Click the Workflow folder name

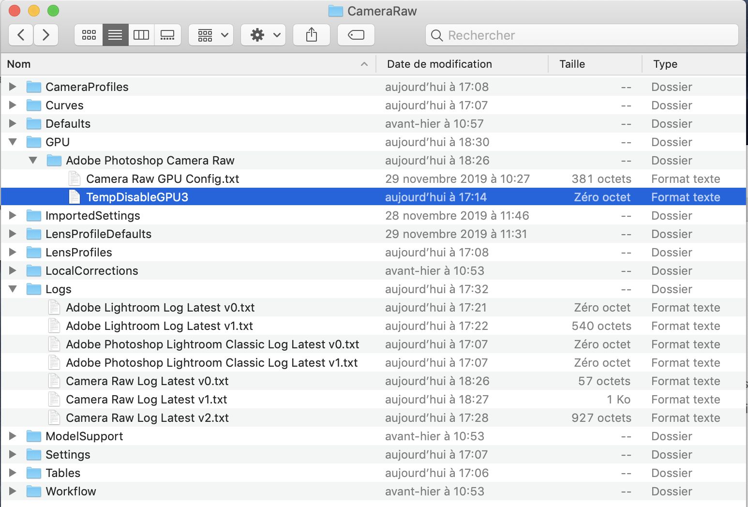click(x=71, y=491)
